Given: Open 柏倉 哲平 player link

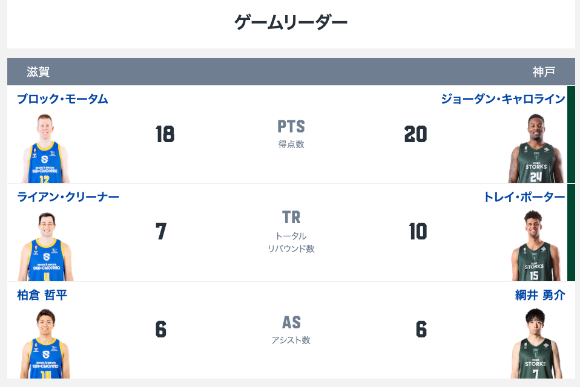Looking at the screenshot, I should click(42, 294).
